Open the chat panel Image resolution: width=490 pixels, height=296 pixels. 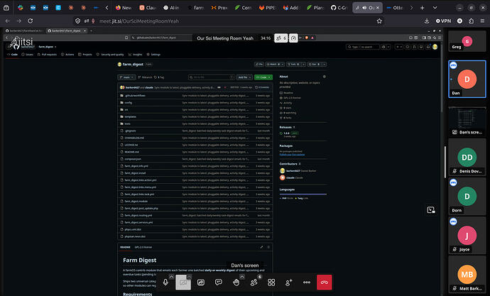(x=219, y=283)
